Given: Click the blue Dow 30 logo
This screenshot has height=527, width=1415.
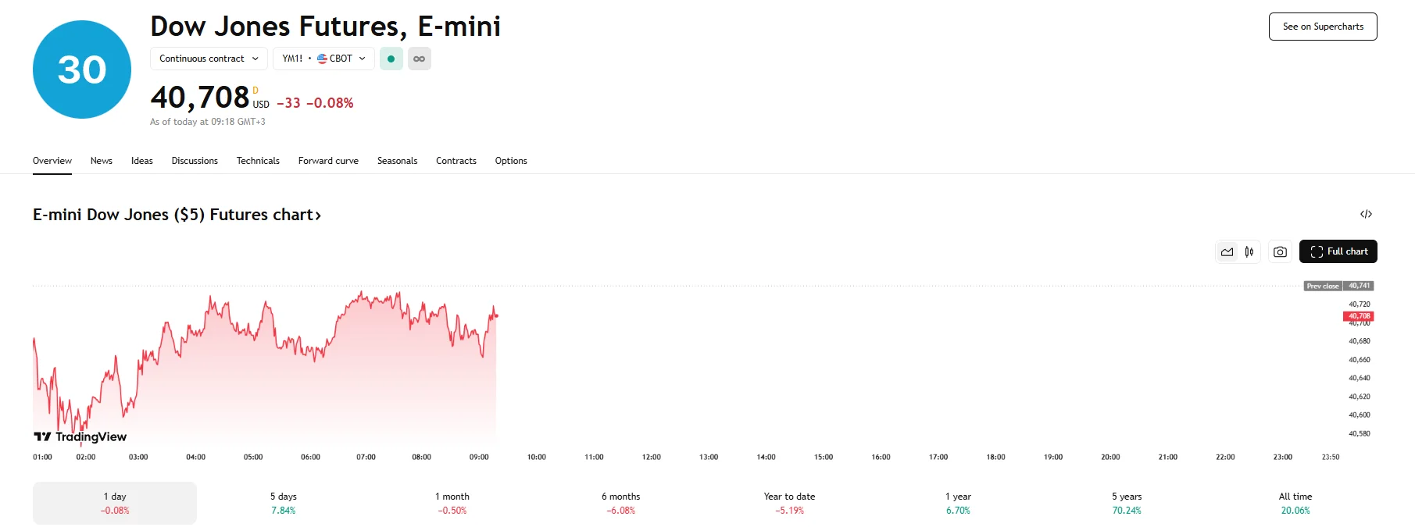Looking at the screenshot, I should pyautogui.click(x=82, y=69).
